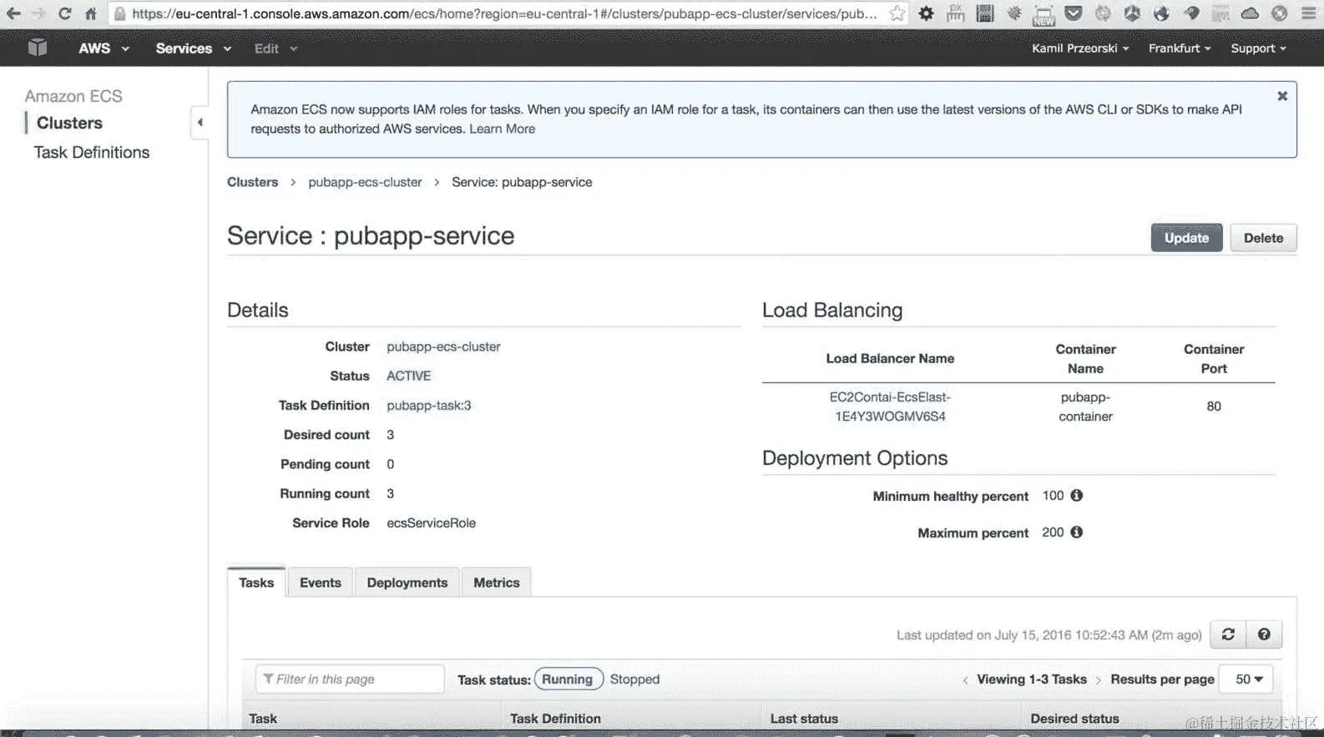Sort by Last status column header
Viewport: 1324px width, 737px height.
(804, 719)
